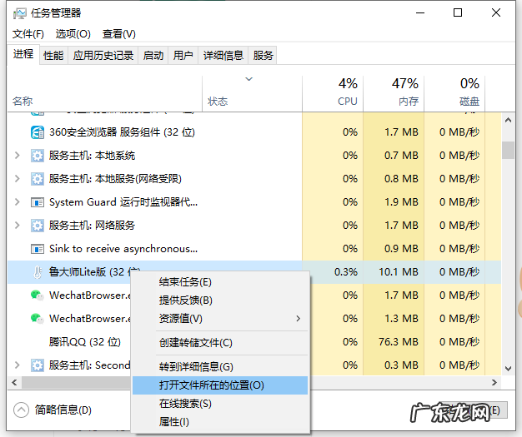The image size is (522, 437).
Task: Click the gear icon of 服务主机: 本地服务(网络受限)
Action: coord(38,179)
